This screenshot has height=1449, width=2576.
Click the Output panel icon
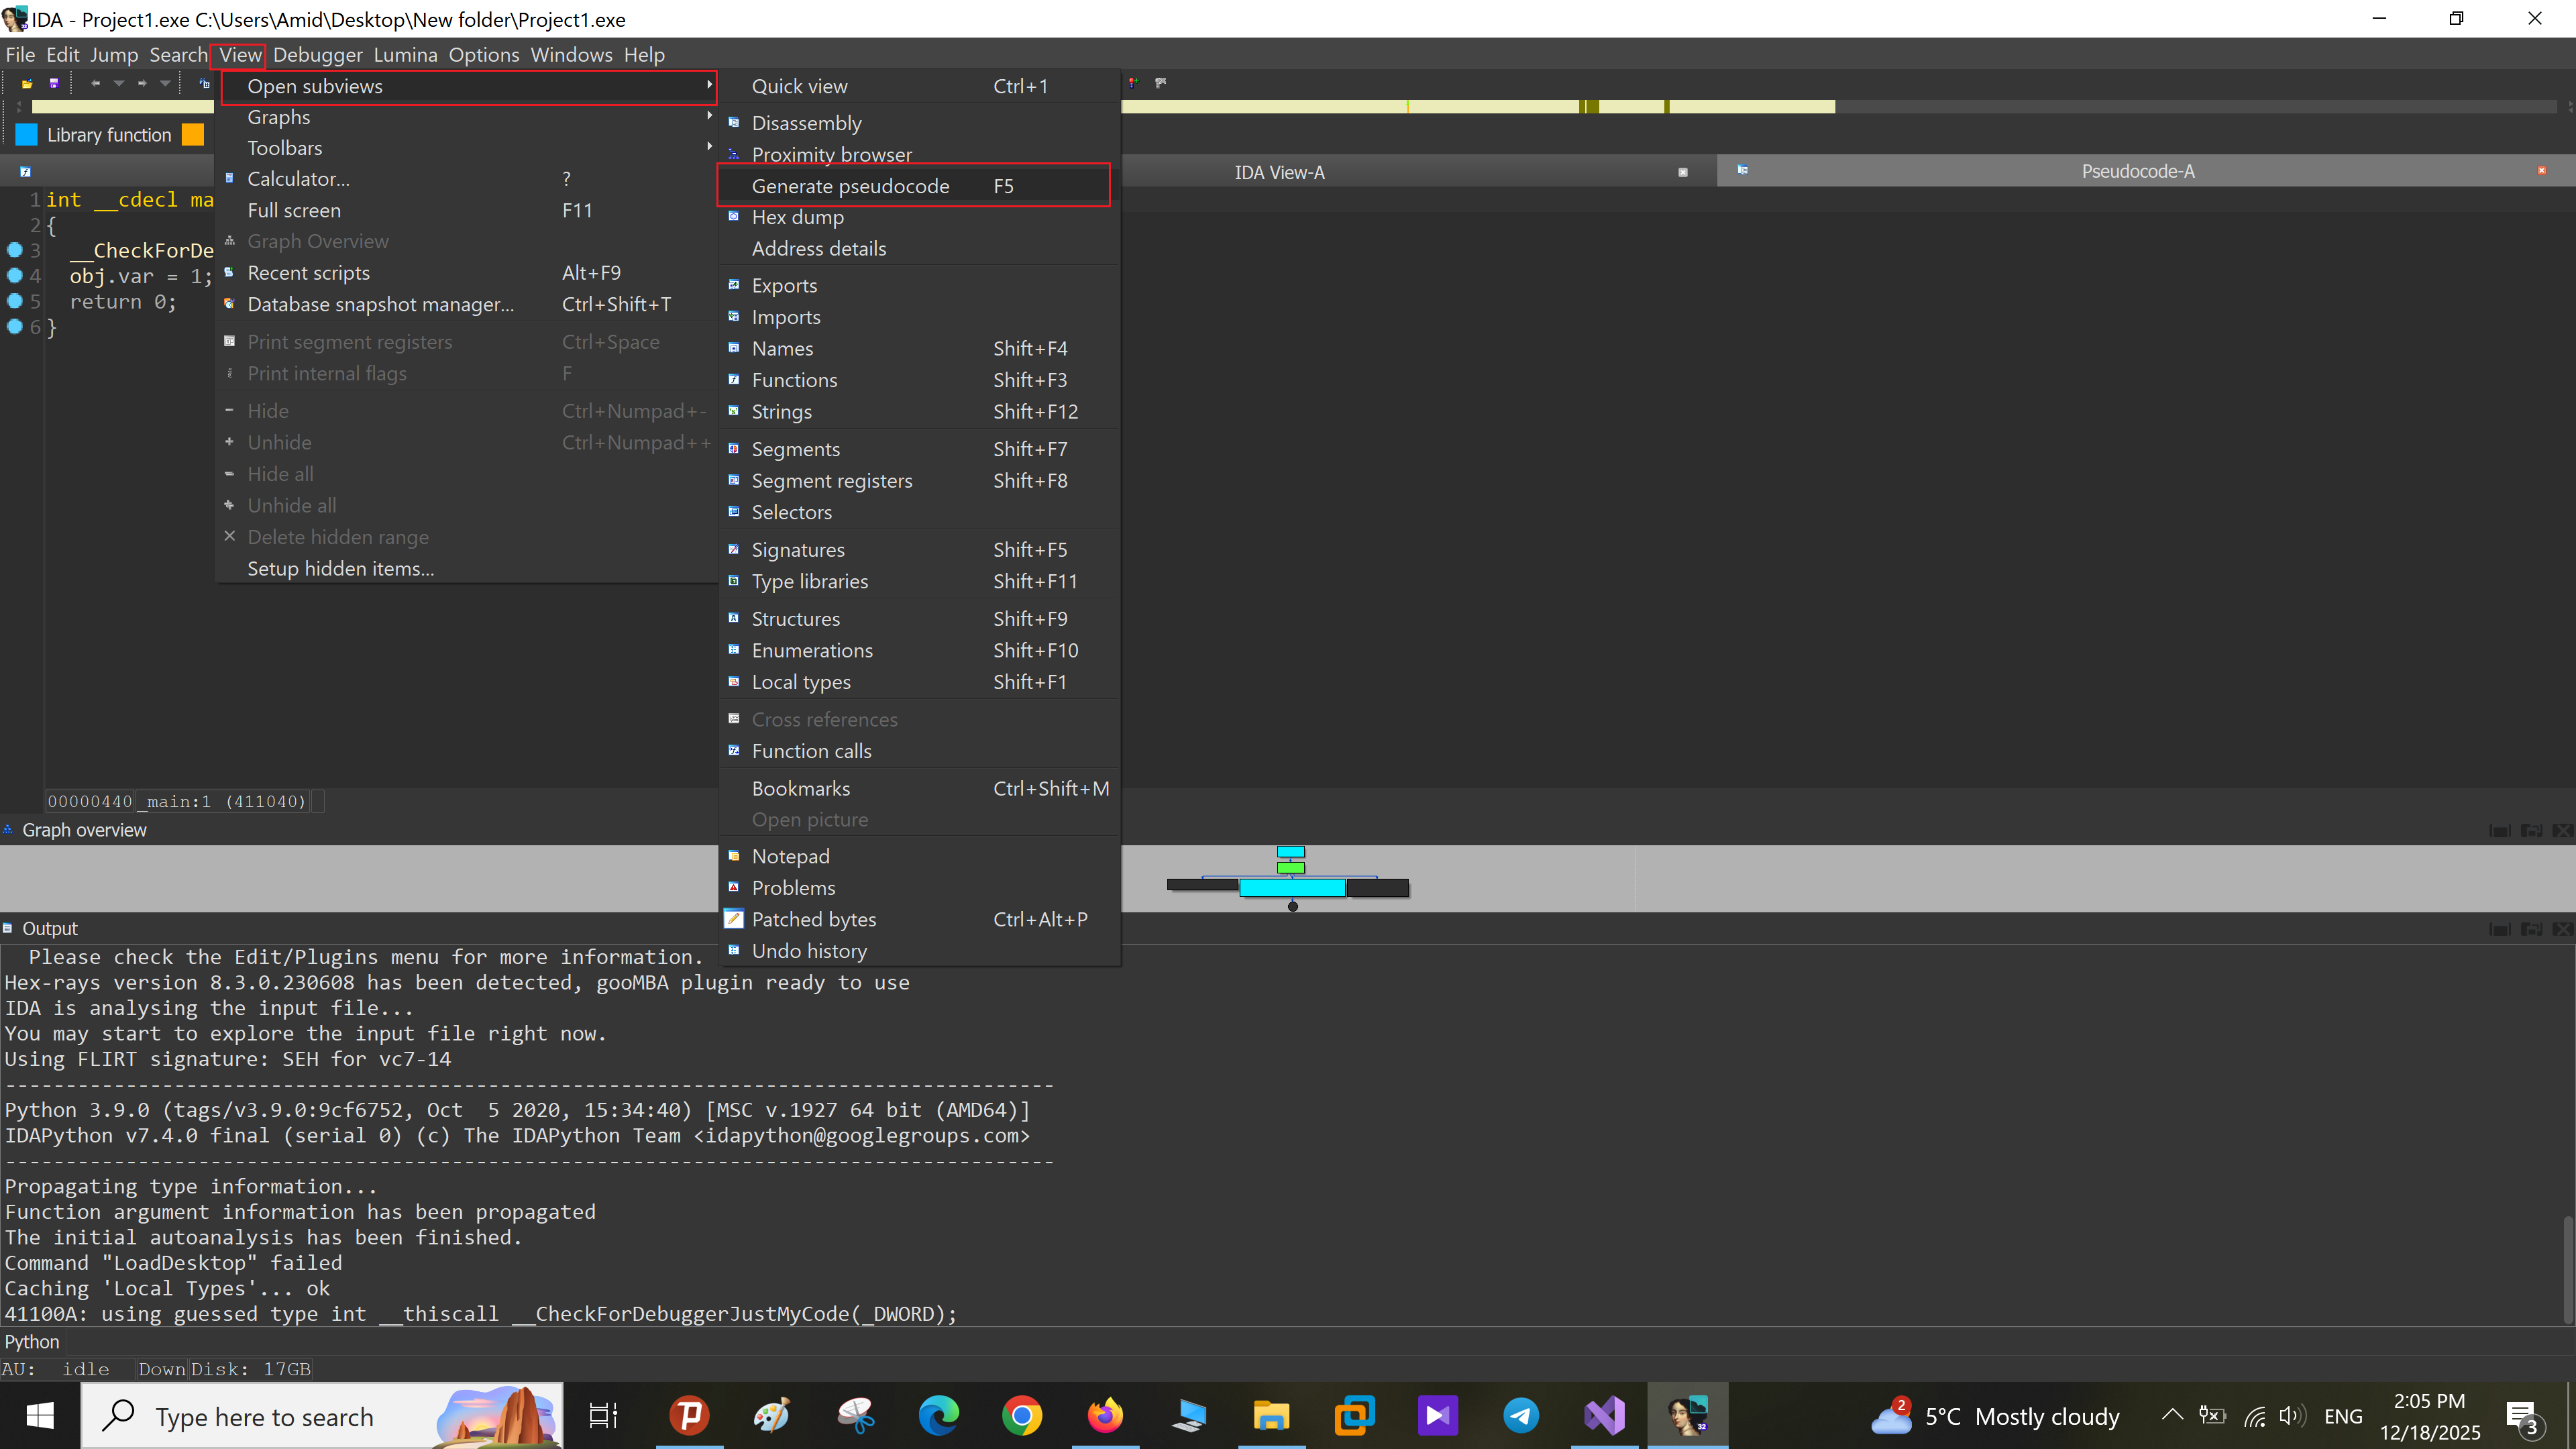[8, 928]
